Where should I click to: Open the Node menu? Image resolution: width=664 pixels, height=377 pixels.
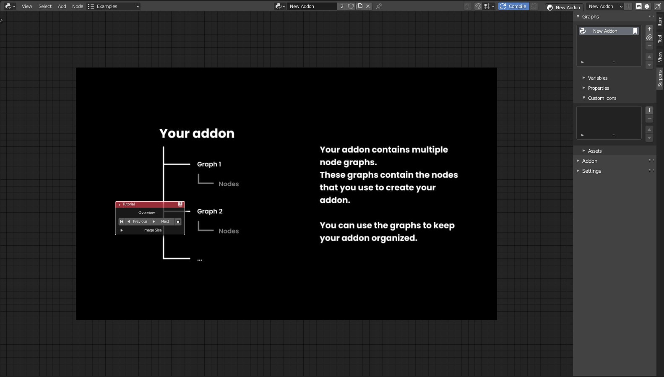78,6
